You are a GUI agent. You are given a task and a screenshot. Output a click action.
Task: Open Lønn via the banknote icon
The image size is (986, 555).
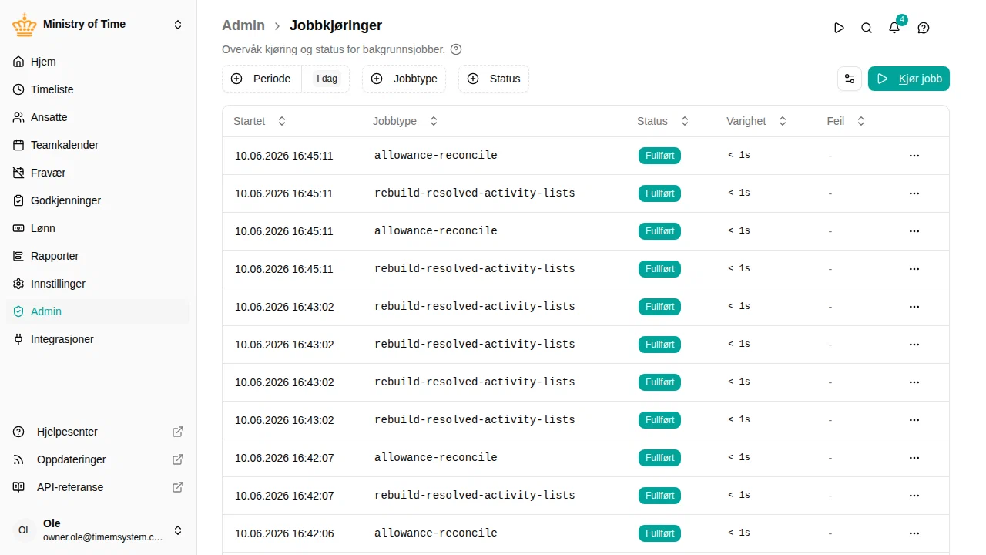[18, 228]
